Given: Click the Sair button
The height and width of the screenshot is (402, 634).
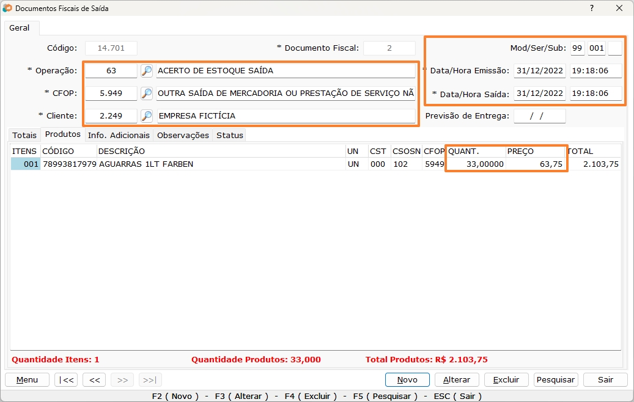Looking at the screenshot, I should tap(605, 379).
